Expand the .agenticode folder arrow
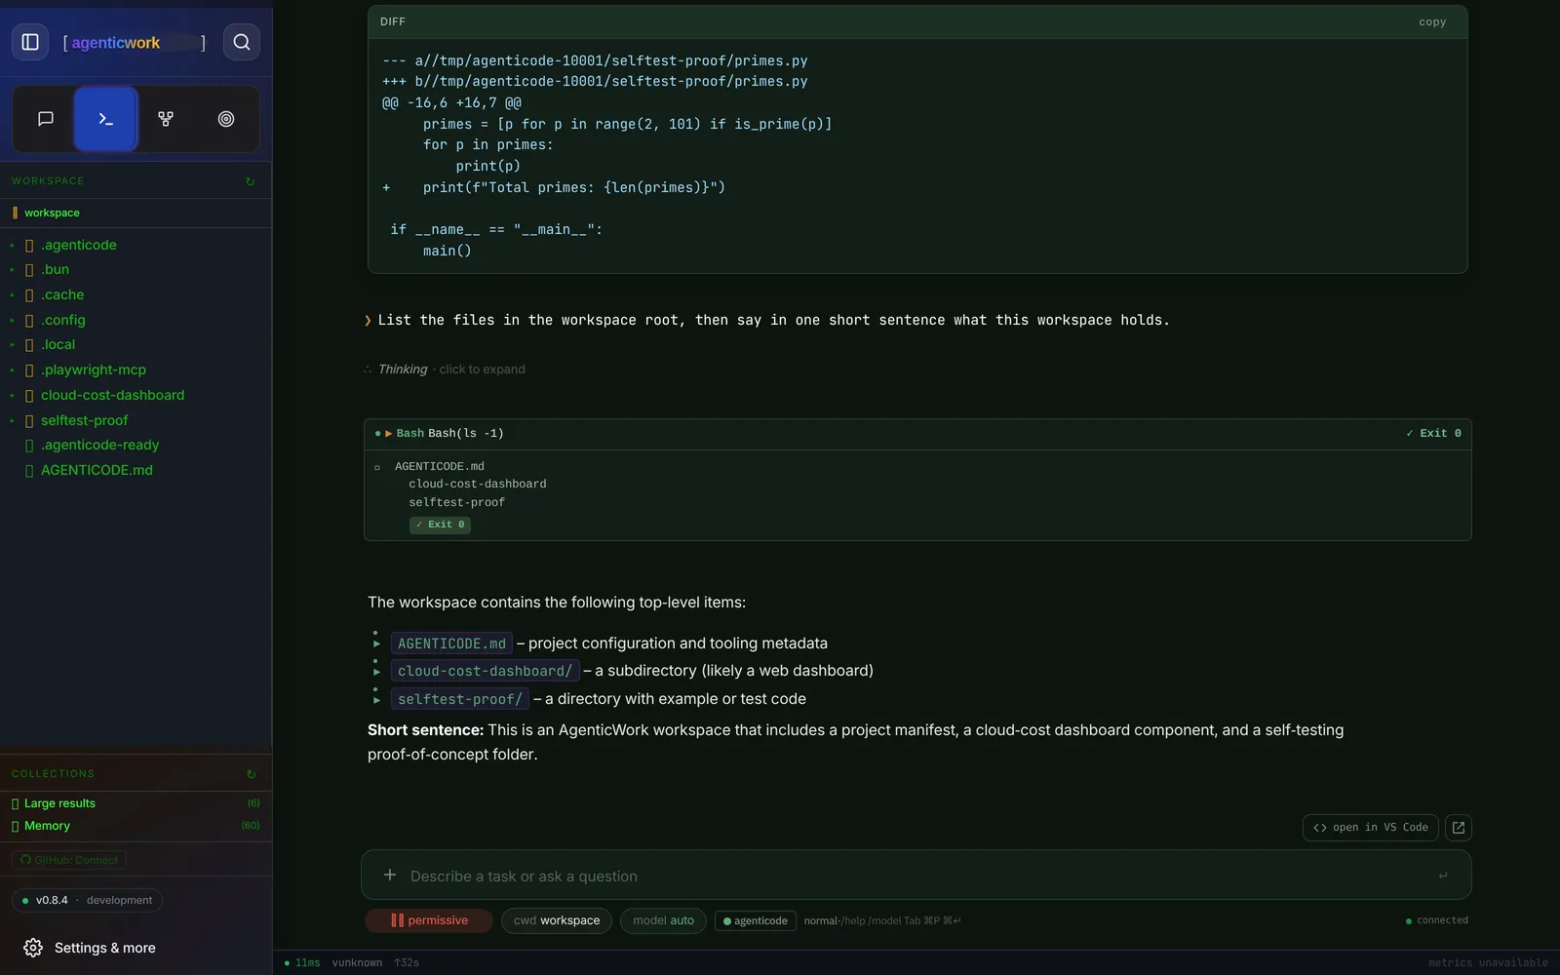 (x=12, y=246)
